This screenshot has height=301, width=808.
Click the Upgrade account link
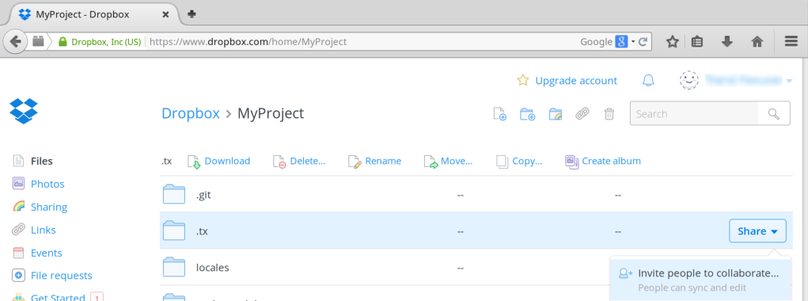[575, 81]
